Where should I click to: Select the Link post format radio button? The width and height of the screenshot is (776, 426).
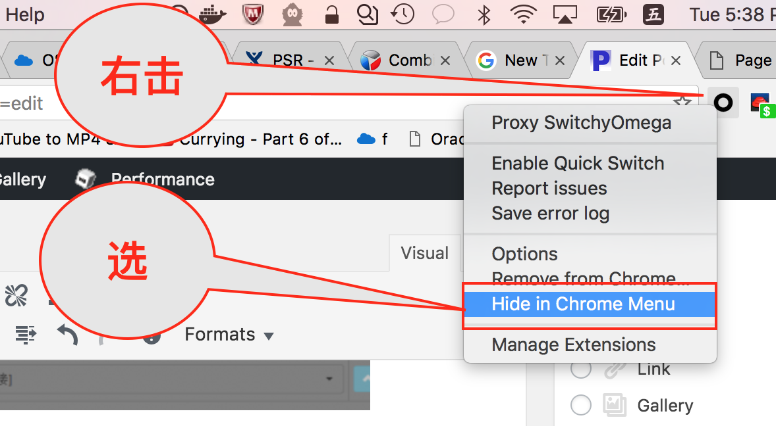(581, 369)
